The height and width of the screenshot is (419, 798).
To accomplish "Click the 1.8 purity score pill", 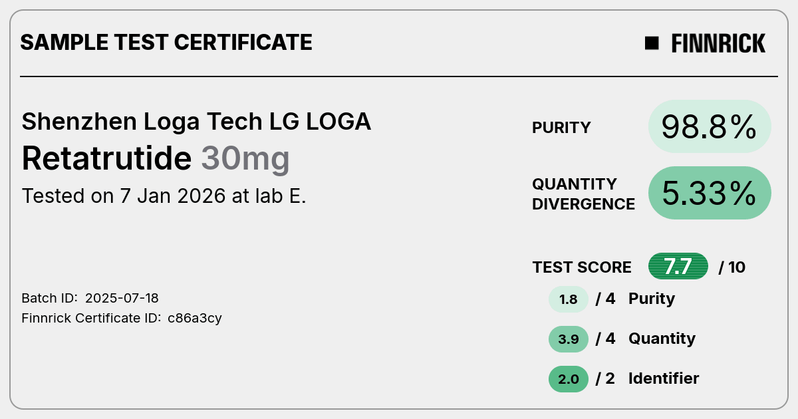I will pos(569,299).
